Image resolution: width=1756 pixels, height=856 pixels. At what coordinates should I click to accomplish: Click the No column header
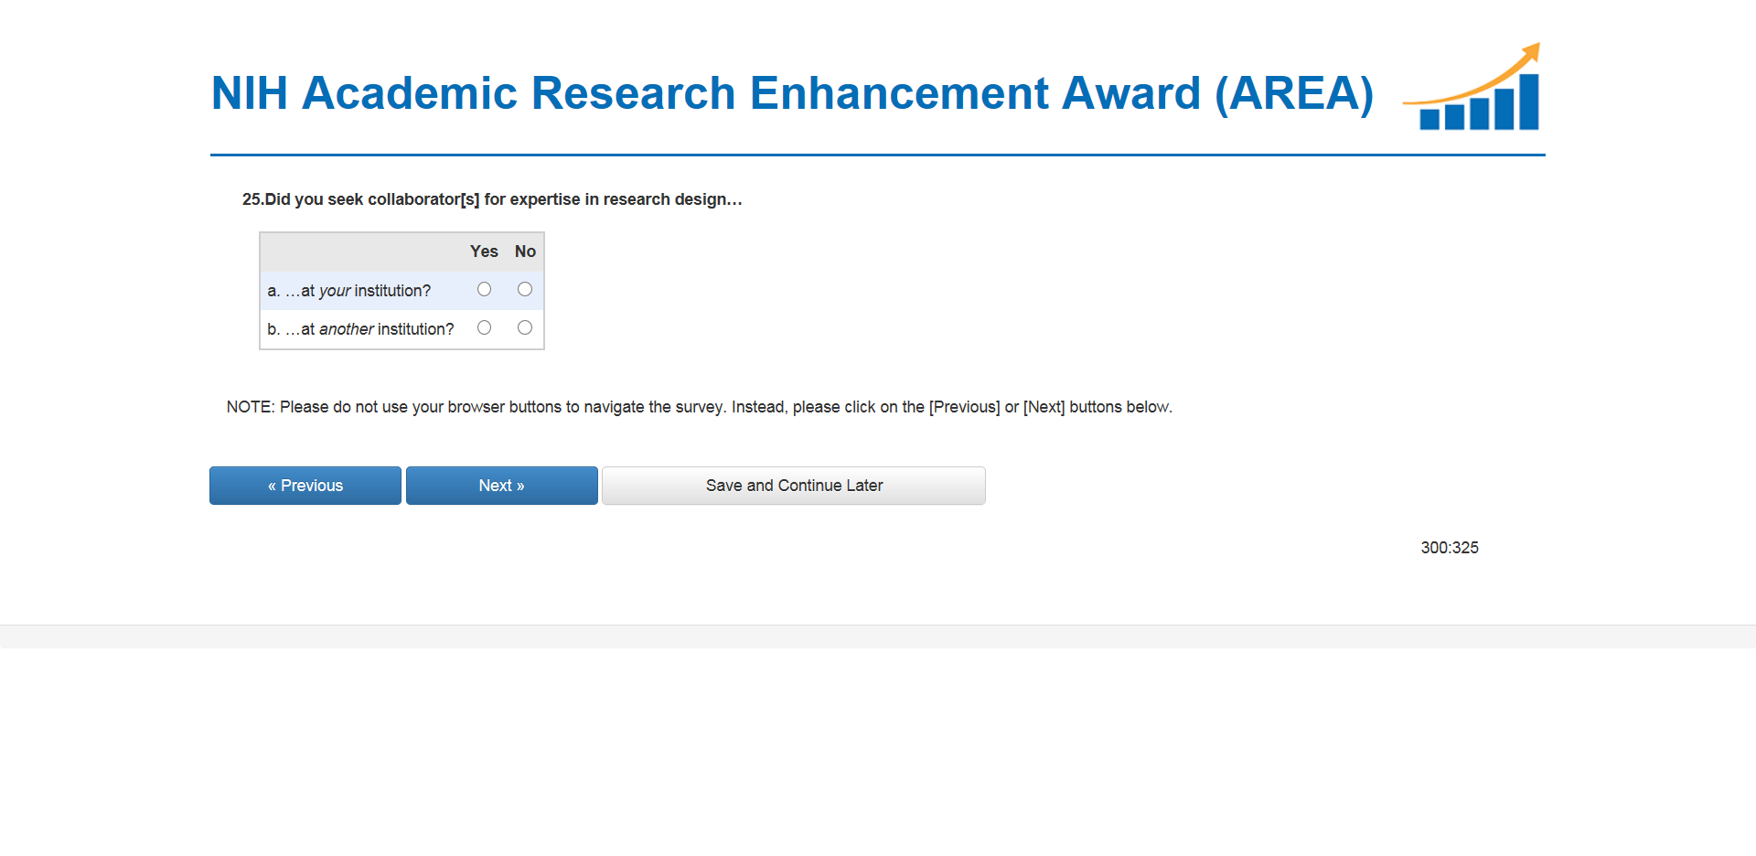pyautogui.click(x=525, y=251)
